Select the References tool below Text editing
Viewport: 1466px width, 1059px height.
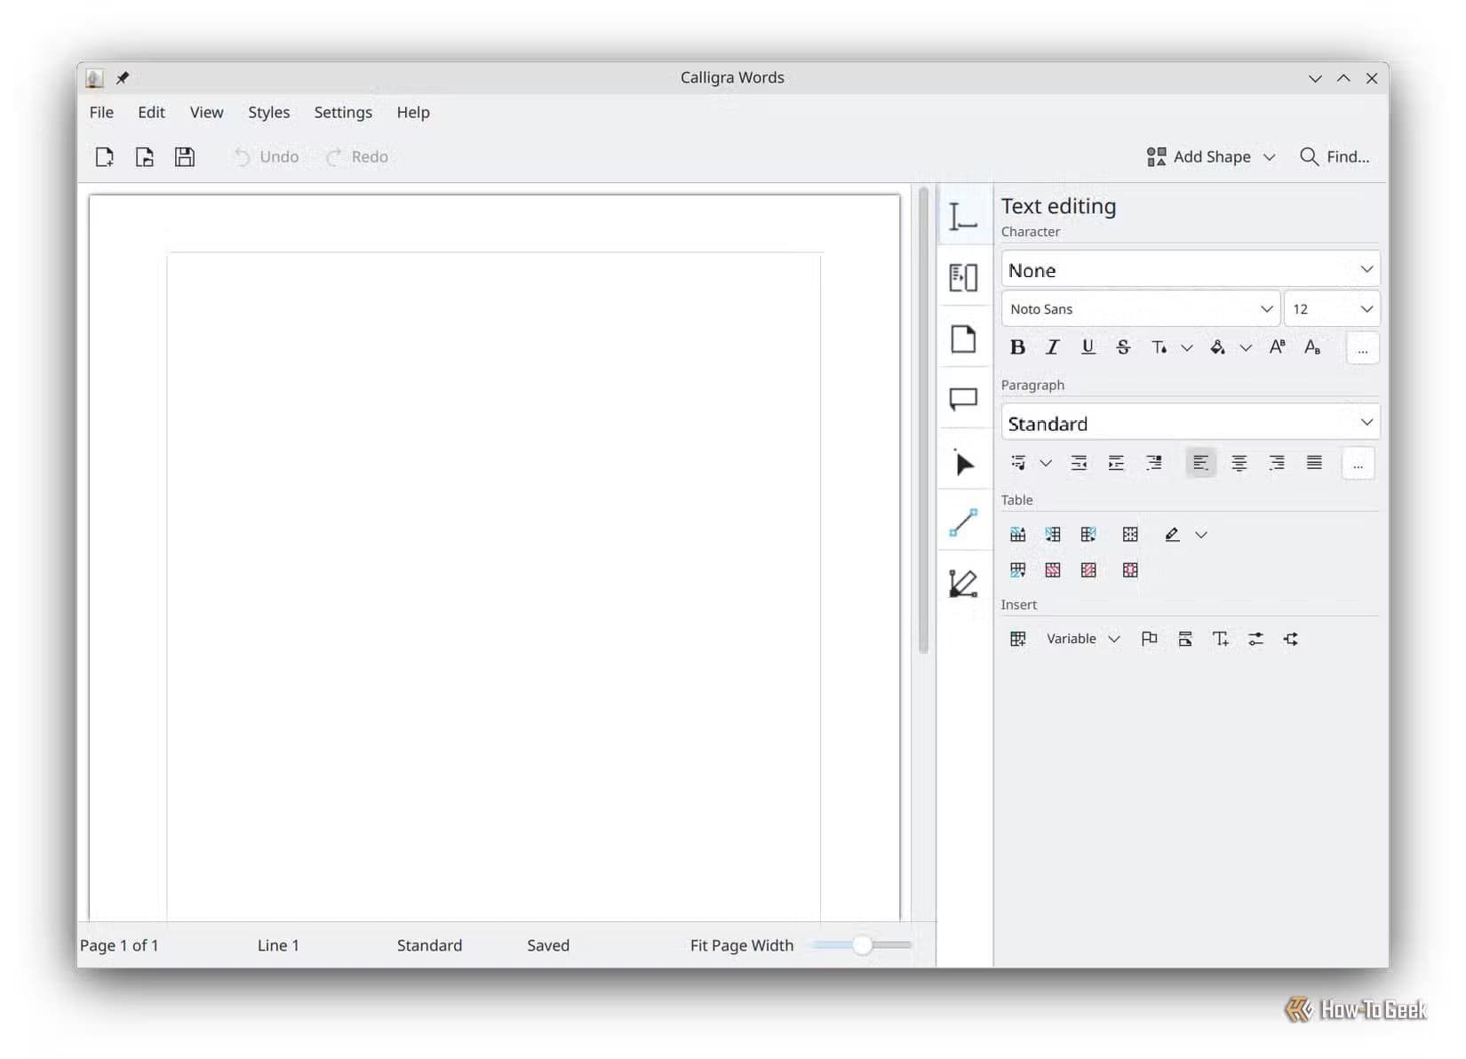click(964, 277)
